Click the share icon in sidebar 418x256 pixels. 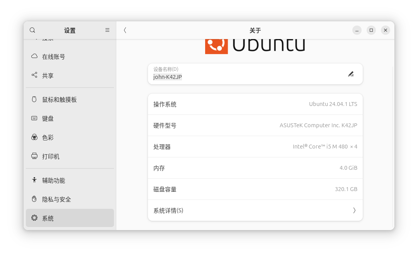tap(34, 75)
